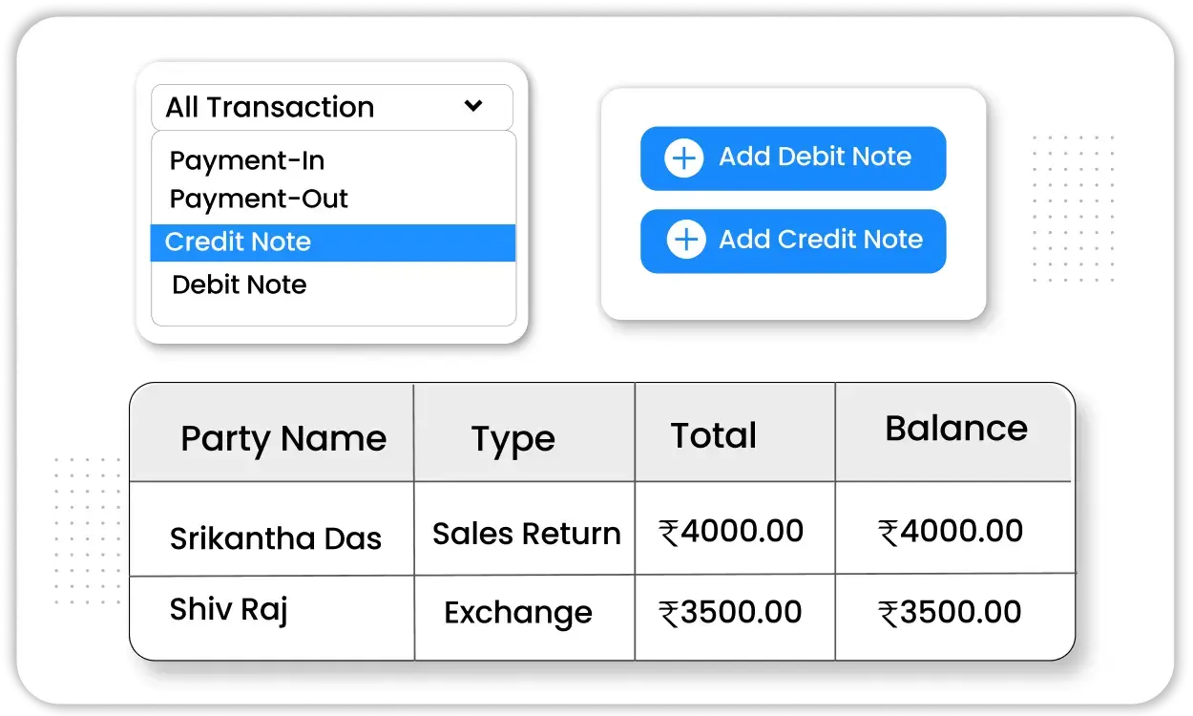Click the plus icon on Add Credit Note
1193x716 pixels.
point(685,240)
